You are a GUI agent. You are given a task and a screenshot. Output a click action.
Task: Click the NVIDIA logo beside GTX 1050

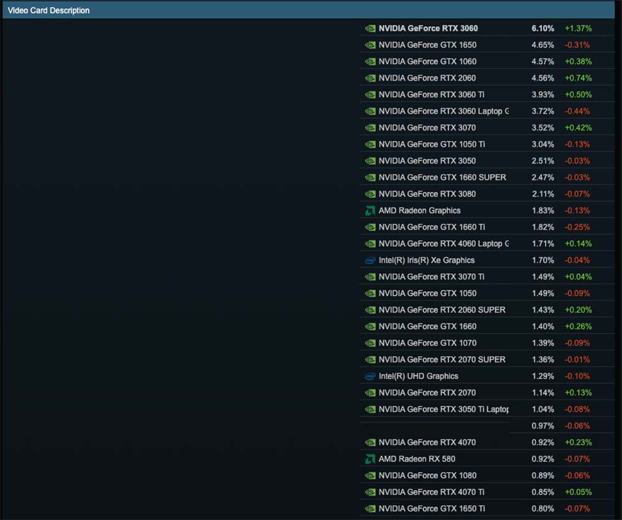click(x=370, y=294)
